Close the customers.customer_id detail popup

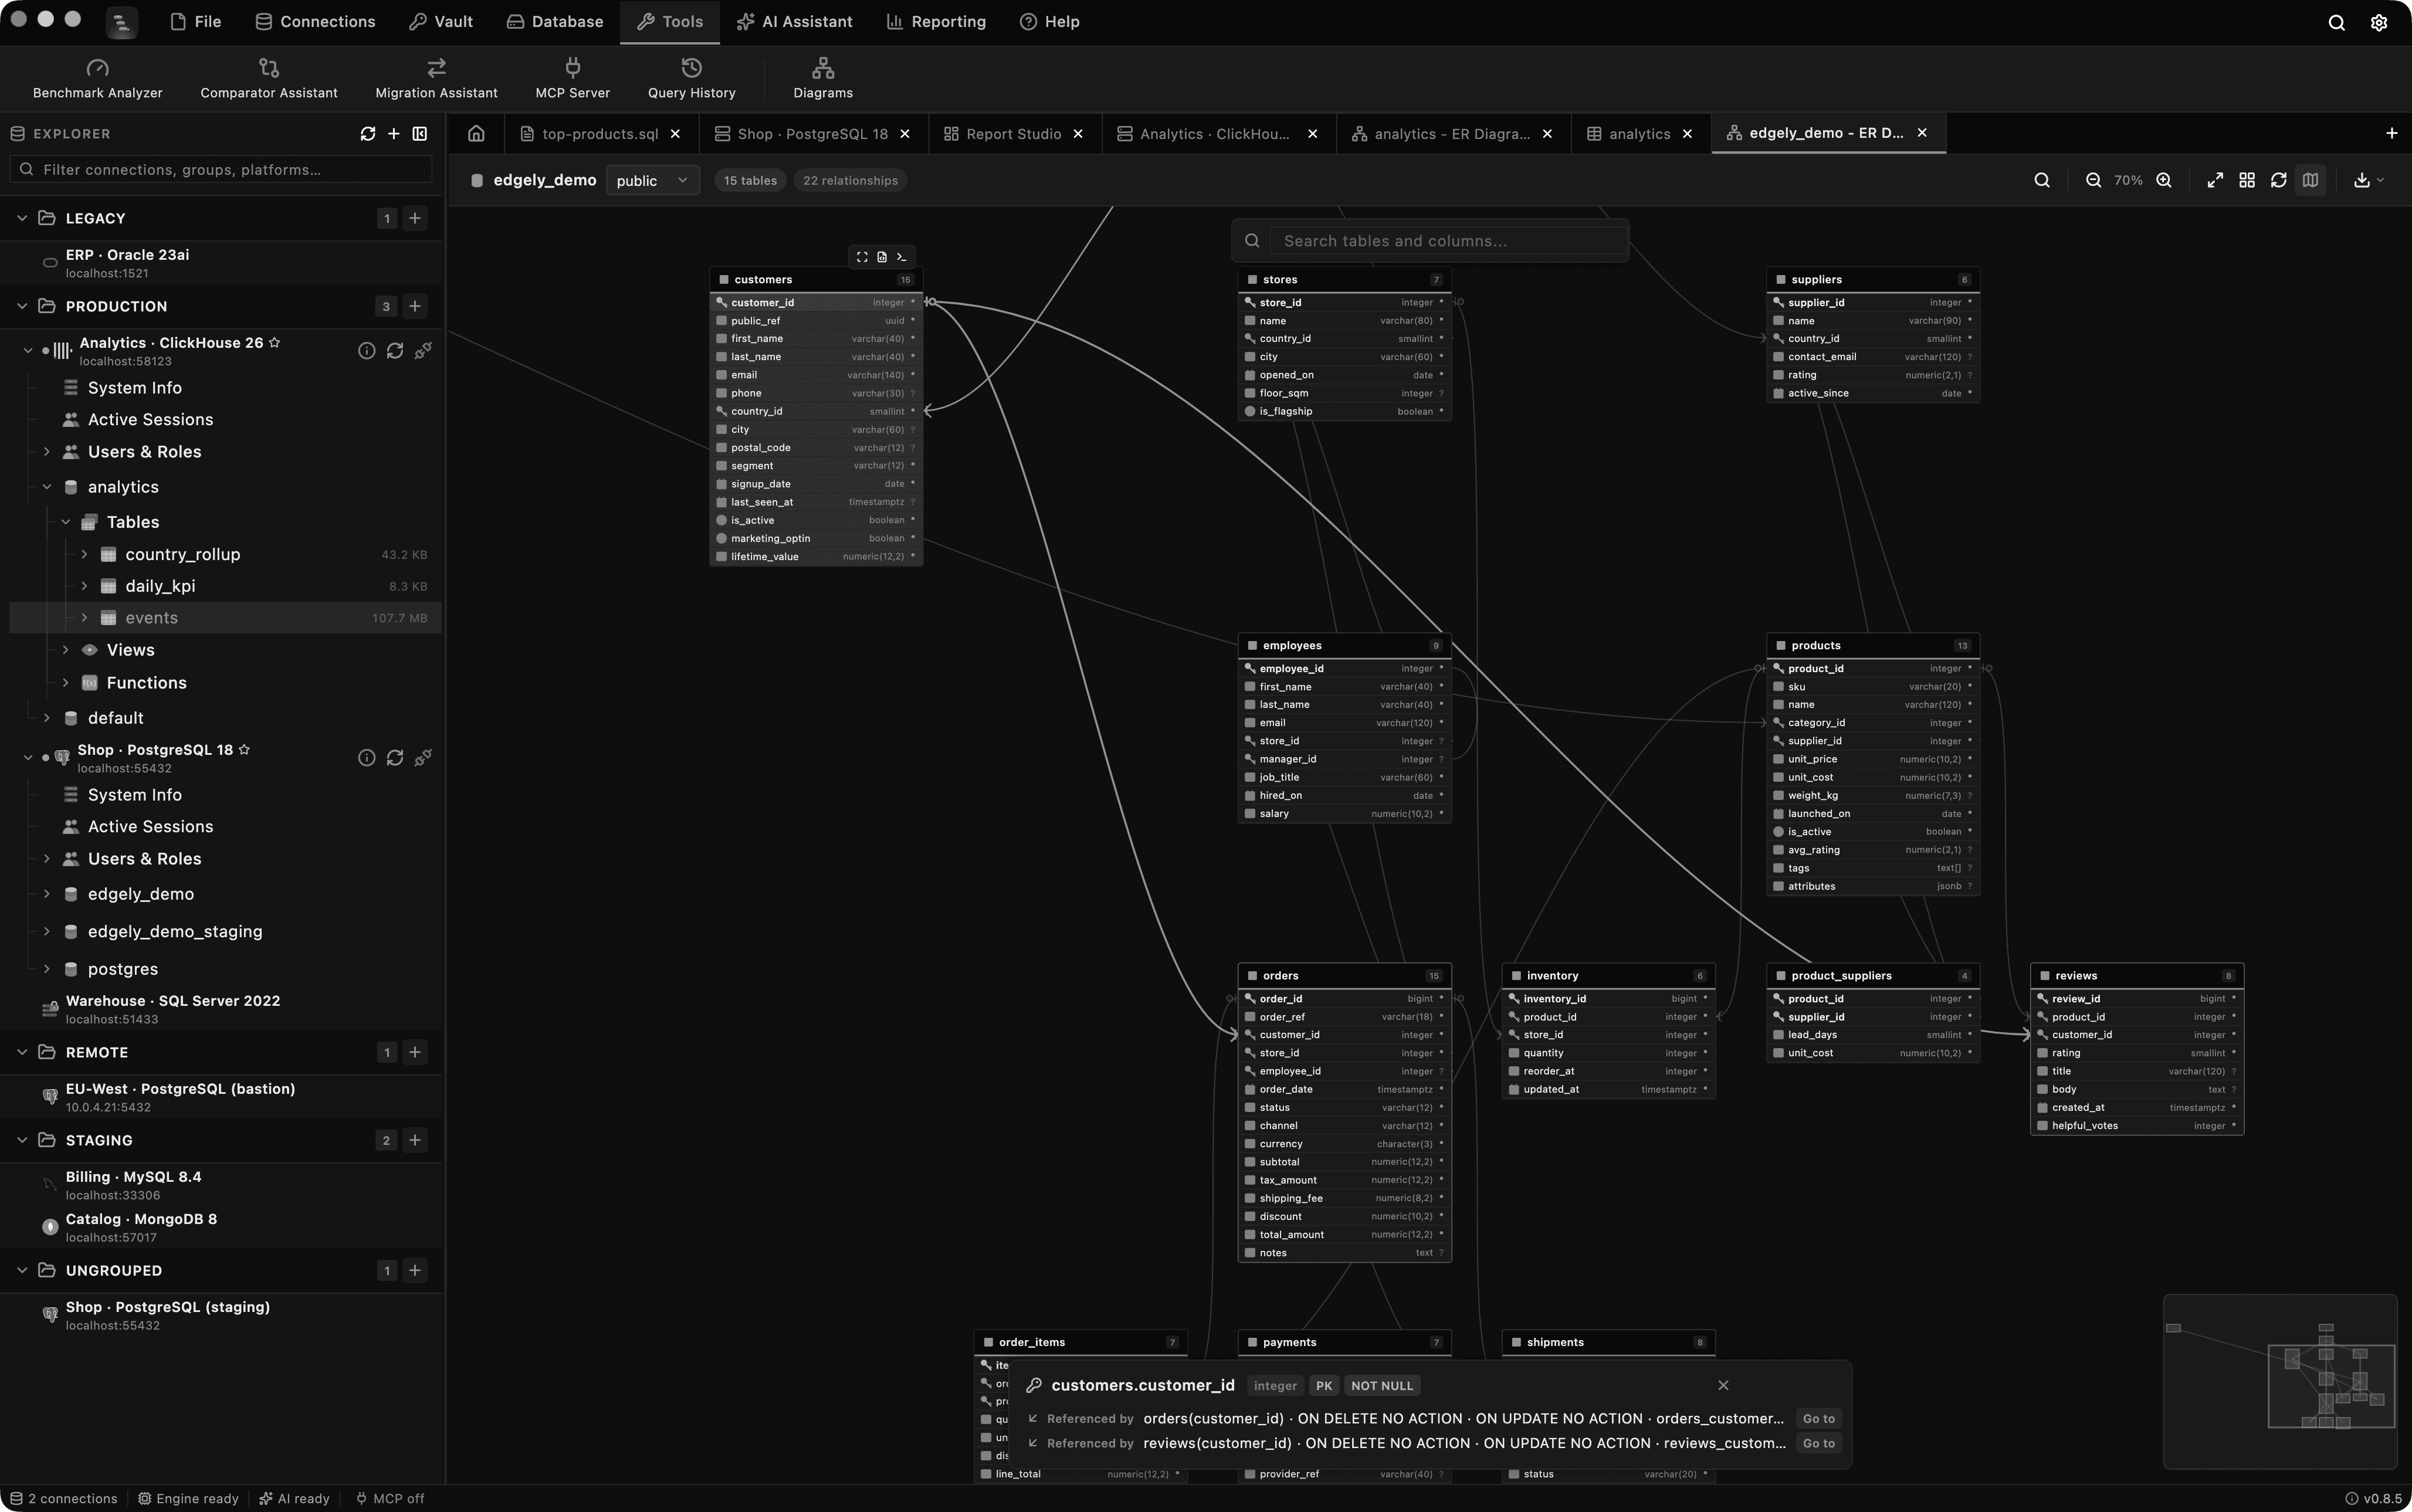pyautogui.click(x=1722, y=1386)
